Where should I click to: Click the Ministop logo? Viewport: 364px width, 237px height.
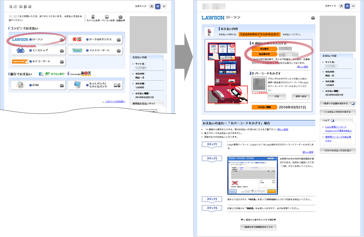(x=20, y=50)
